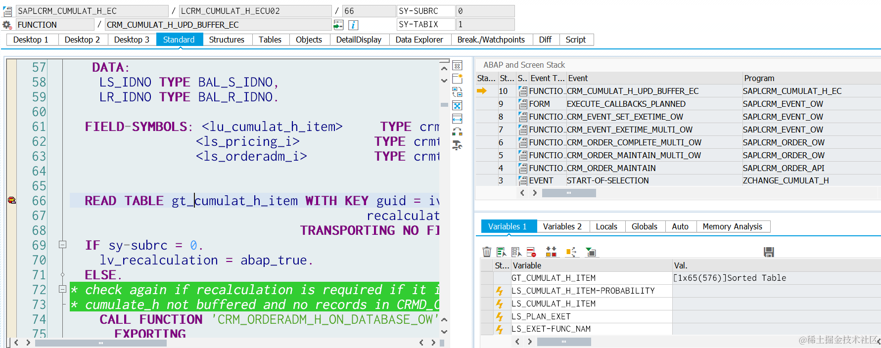Click the yellow square arrows icon
This screenshot has width=881, height=348.
(571, 252)
